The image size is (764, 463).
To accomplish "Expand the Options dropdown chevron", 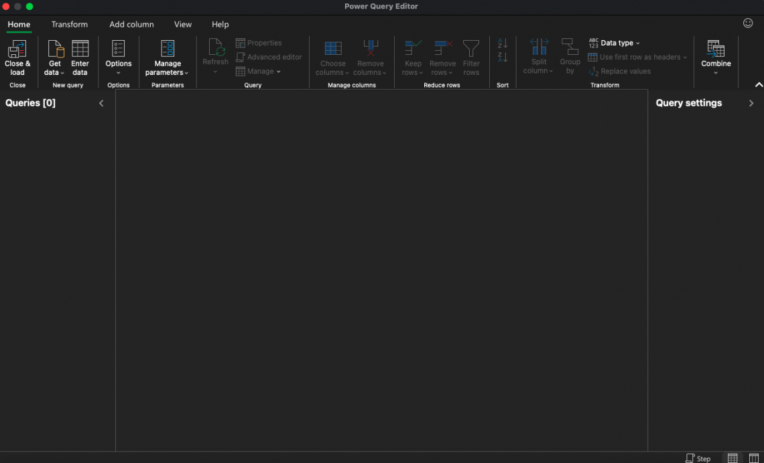I will click(x=119, y=73).
